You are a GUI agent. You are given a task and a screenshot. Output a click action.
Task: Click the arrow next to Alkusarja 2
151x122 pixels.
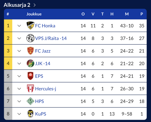pyautogui.click(x=34, y=5)
